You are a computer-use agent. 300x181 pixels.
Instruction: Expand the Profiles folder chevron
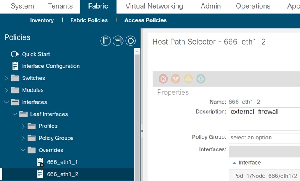23,126
